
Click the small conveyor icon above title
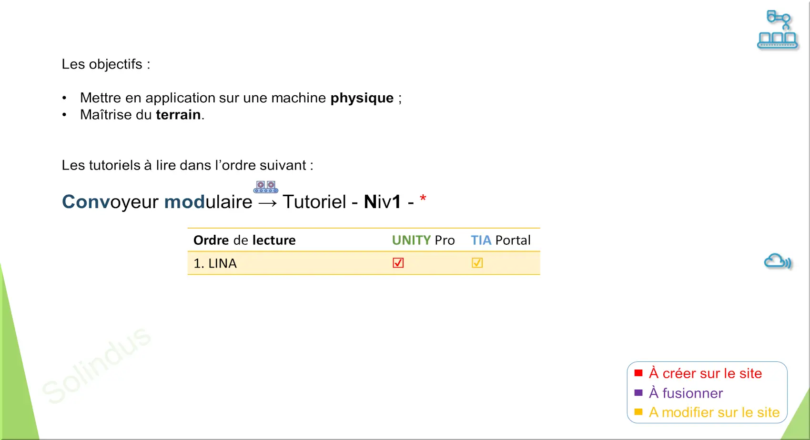tap(266, 187)
